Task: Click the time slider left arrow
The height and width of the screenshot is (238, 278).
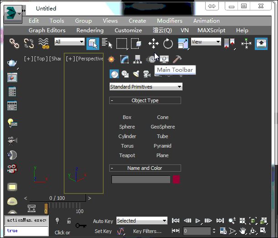Action: point(25,198)
